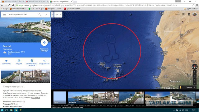
Task: Click the 'РУС' keyboard language indicator
Action: [x=187, y=110]
